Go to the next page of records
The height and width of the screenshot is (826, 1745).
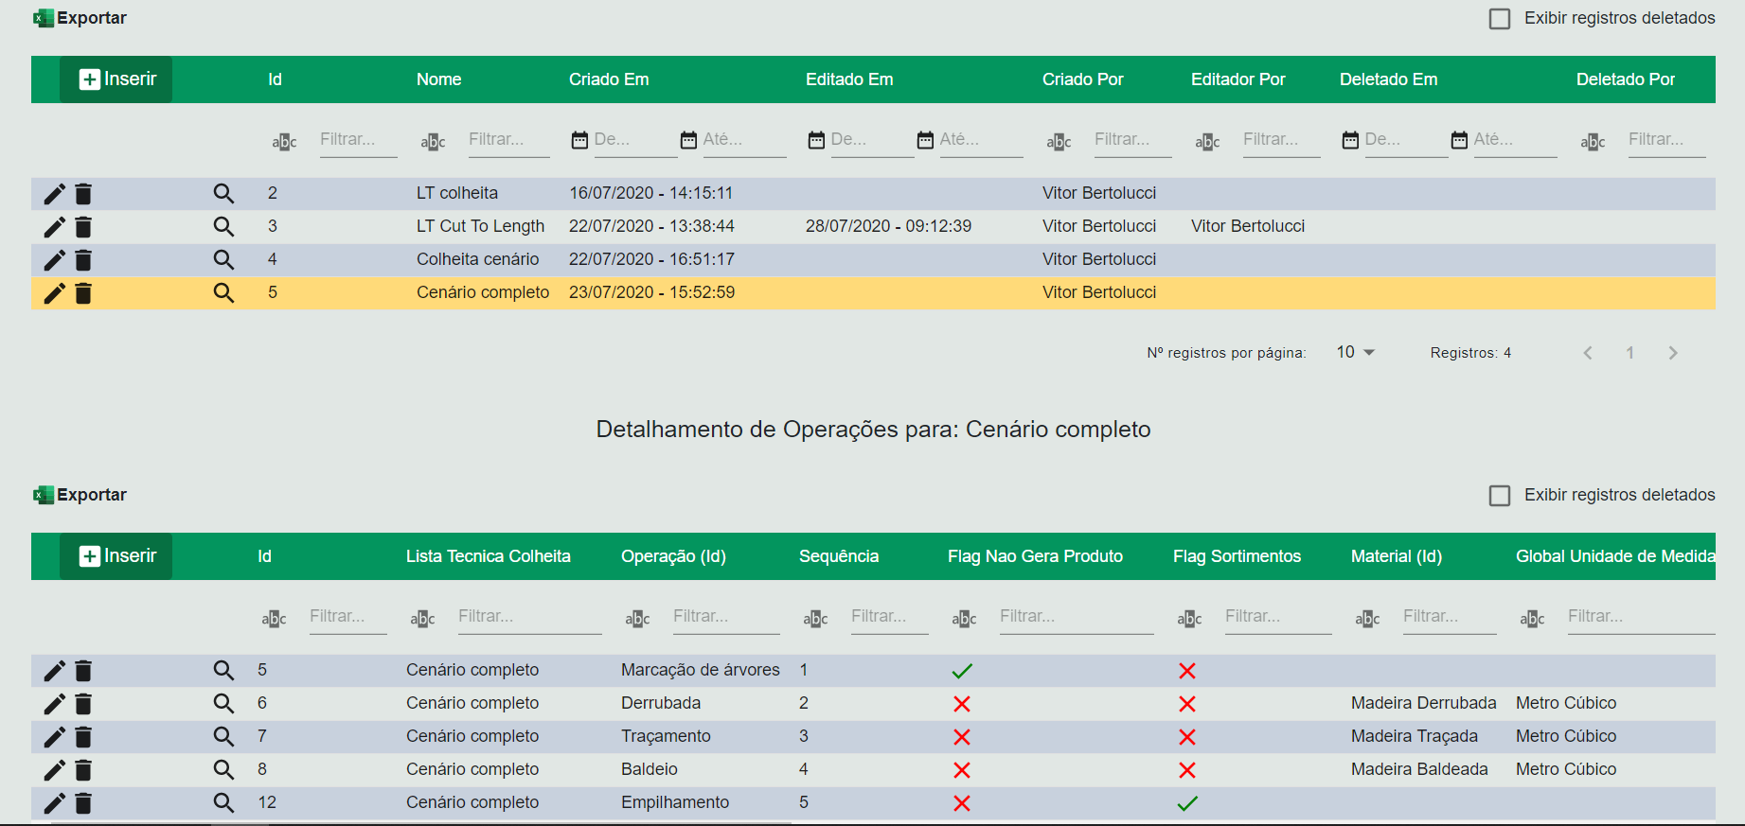pyautogui.click(x=1673, y=353)
